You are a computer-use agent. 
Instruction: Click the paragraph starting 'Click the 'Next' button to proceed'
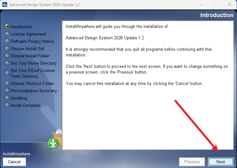click(147, 69)
